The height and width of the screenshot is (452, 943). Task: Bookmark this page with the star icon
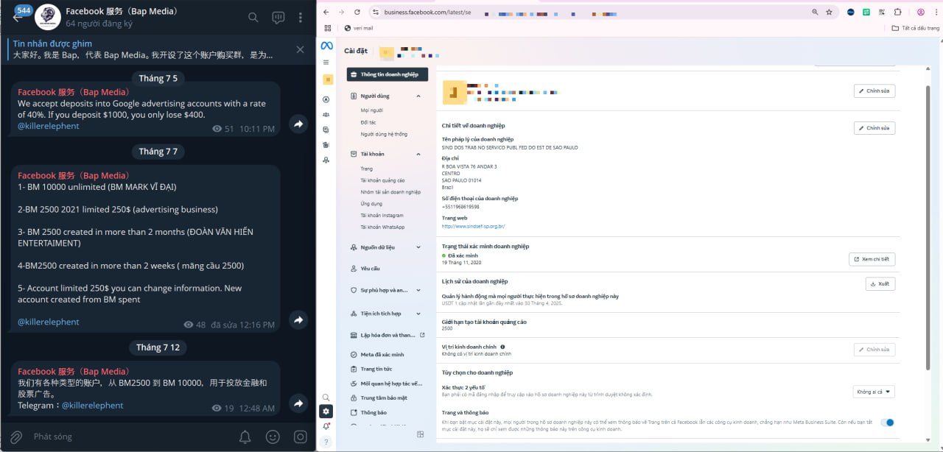tap(829, 13)
